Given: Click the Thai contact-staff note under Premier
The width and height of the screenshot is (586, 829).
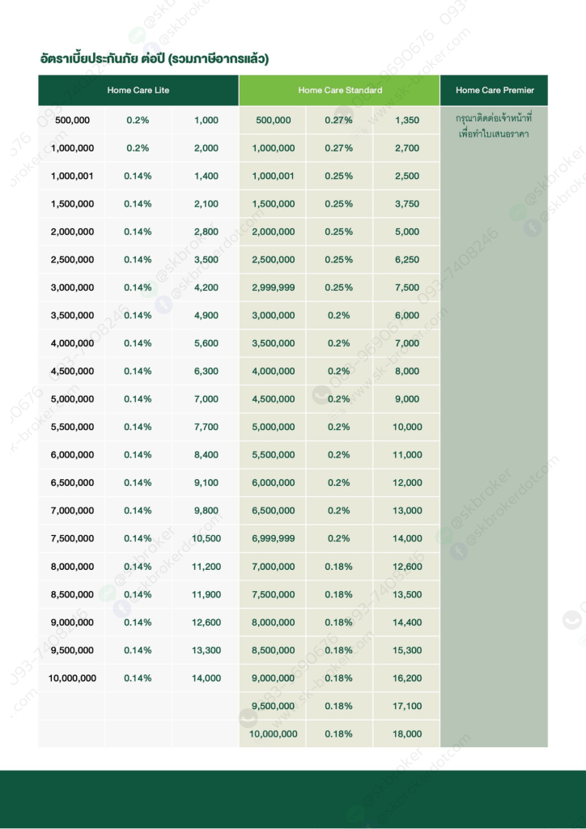Looking at the screenshot, I should click(x=495, y=126).
